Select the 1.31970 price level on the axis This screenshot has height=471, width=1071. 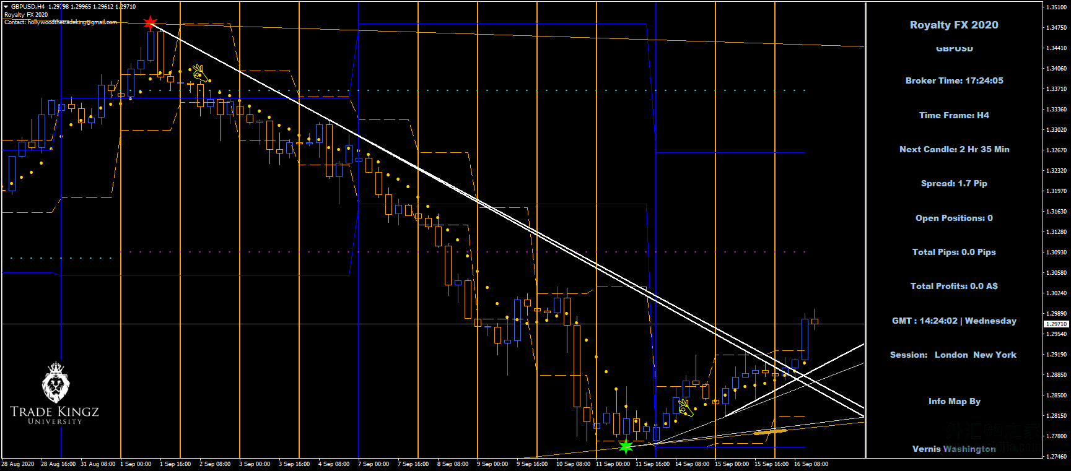click(1056, 191)
